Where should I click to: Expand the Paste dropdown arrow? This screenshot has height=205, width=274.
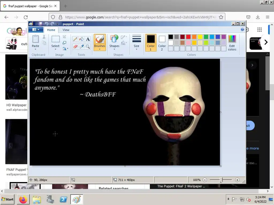36,49
